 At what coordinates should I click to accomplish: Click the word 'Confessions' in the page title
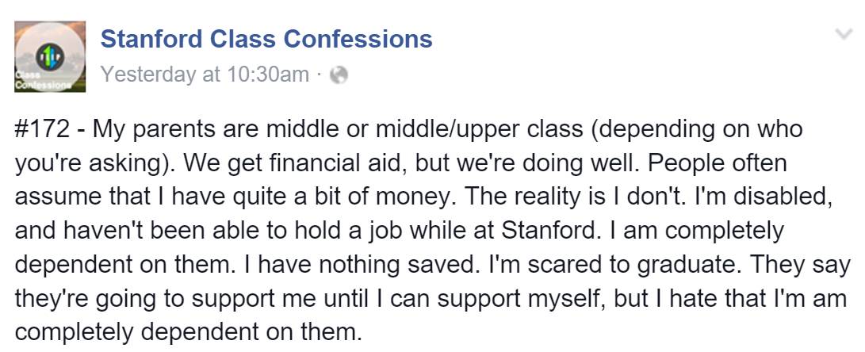(357, 39)
